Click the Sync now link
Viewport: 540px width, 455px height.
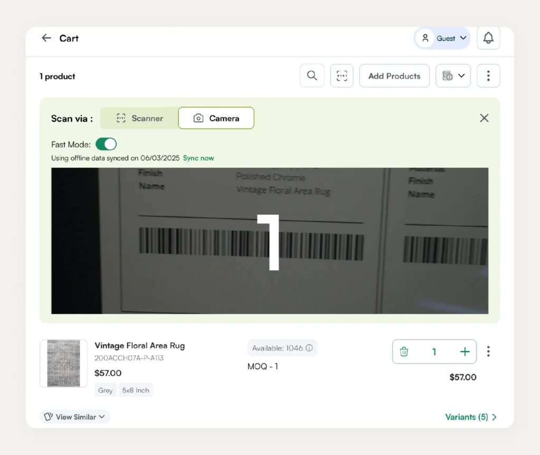[198, 158]
